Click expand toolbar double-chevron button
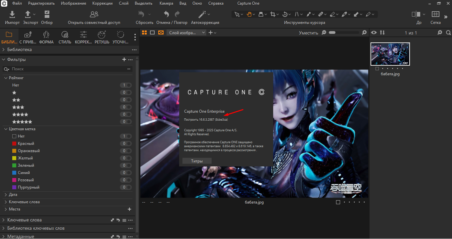The image size is (452, 239). [446, 17]
